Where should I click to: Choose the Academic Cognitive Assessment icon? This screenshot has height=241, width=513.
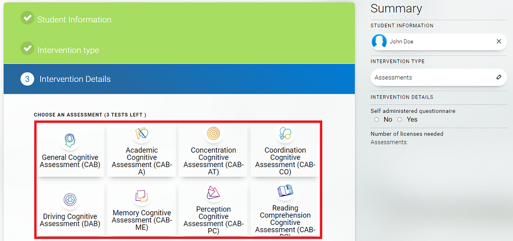click(x=142, y=133)
